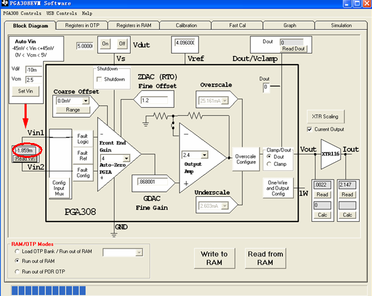Switch to the Registers in OTP tab

(82, 25)
